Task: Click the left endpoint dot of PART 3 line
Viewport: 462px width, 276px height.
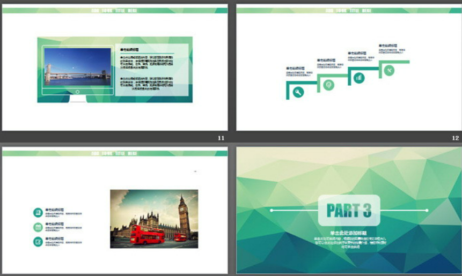Action: [x=272, y=211]
